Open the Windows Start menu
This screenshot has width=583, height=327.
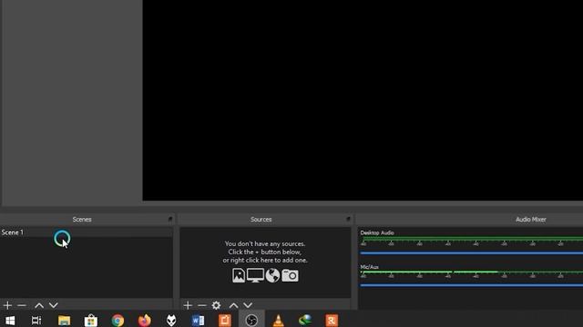click(x=10, y=321)
